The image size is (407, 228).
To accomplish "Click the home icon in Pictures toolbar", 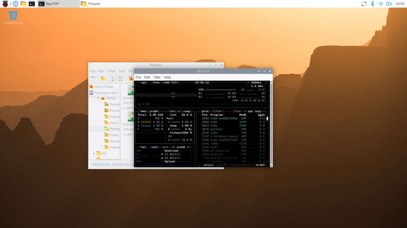I will [131, 79].
